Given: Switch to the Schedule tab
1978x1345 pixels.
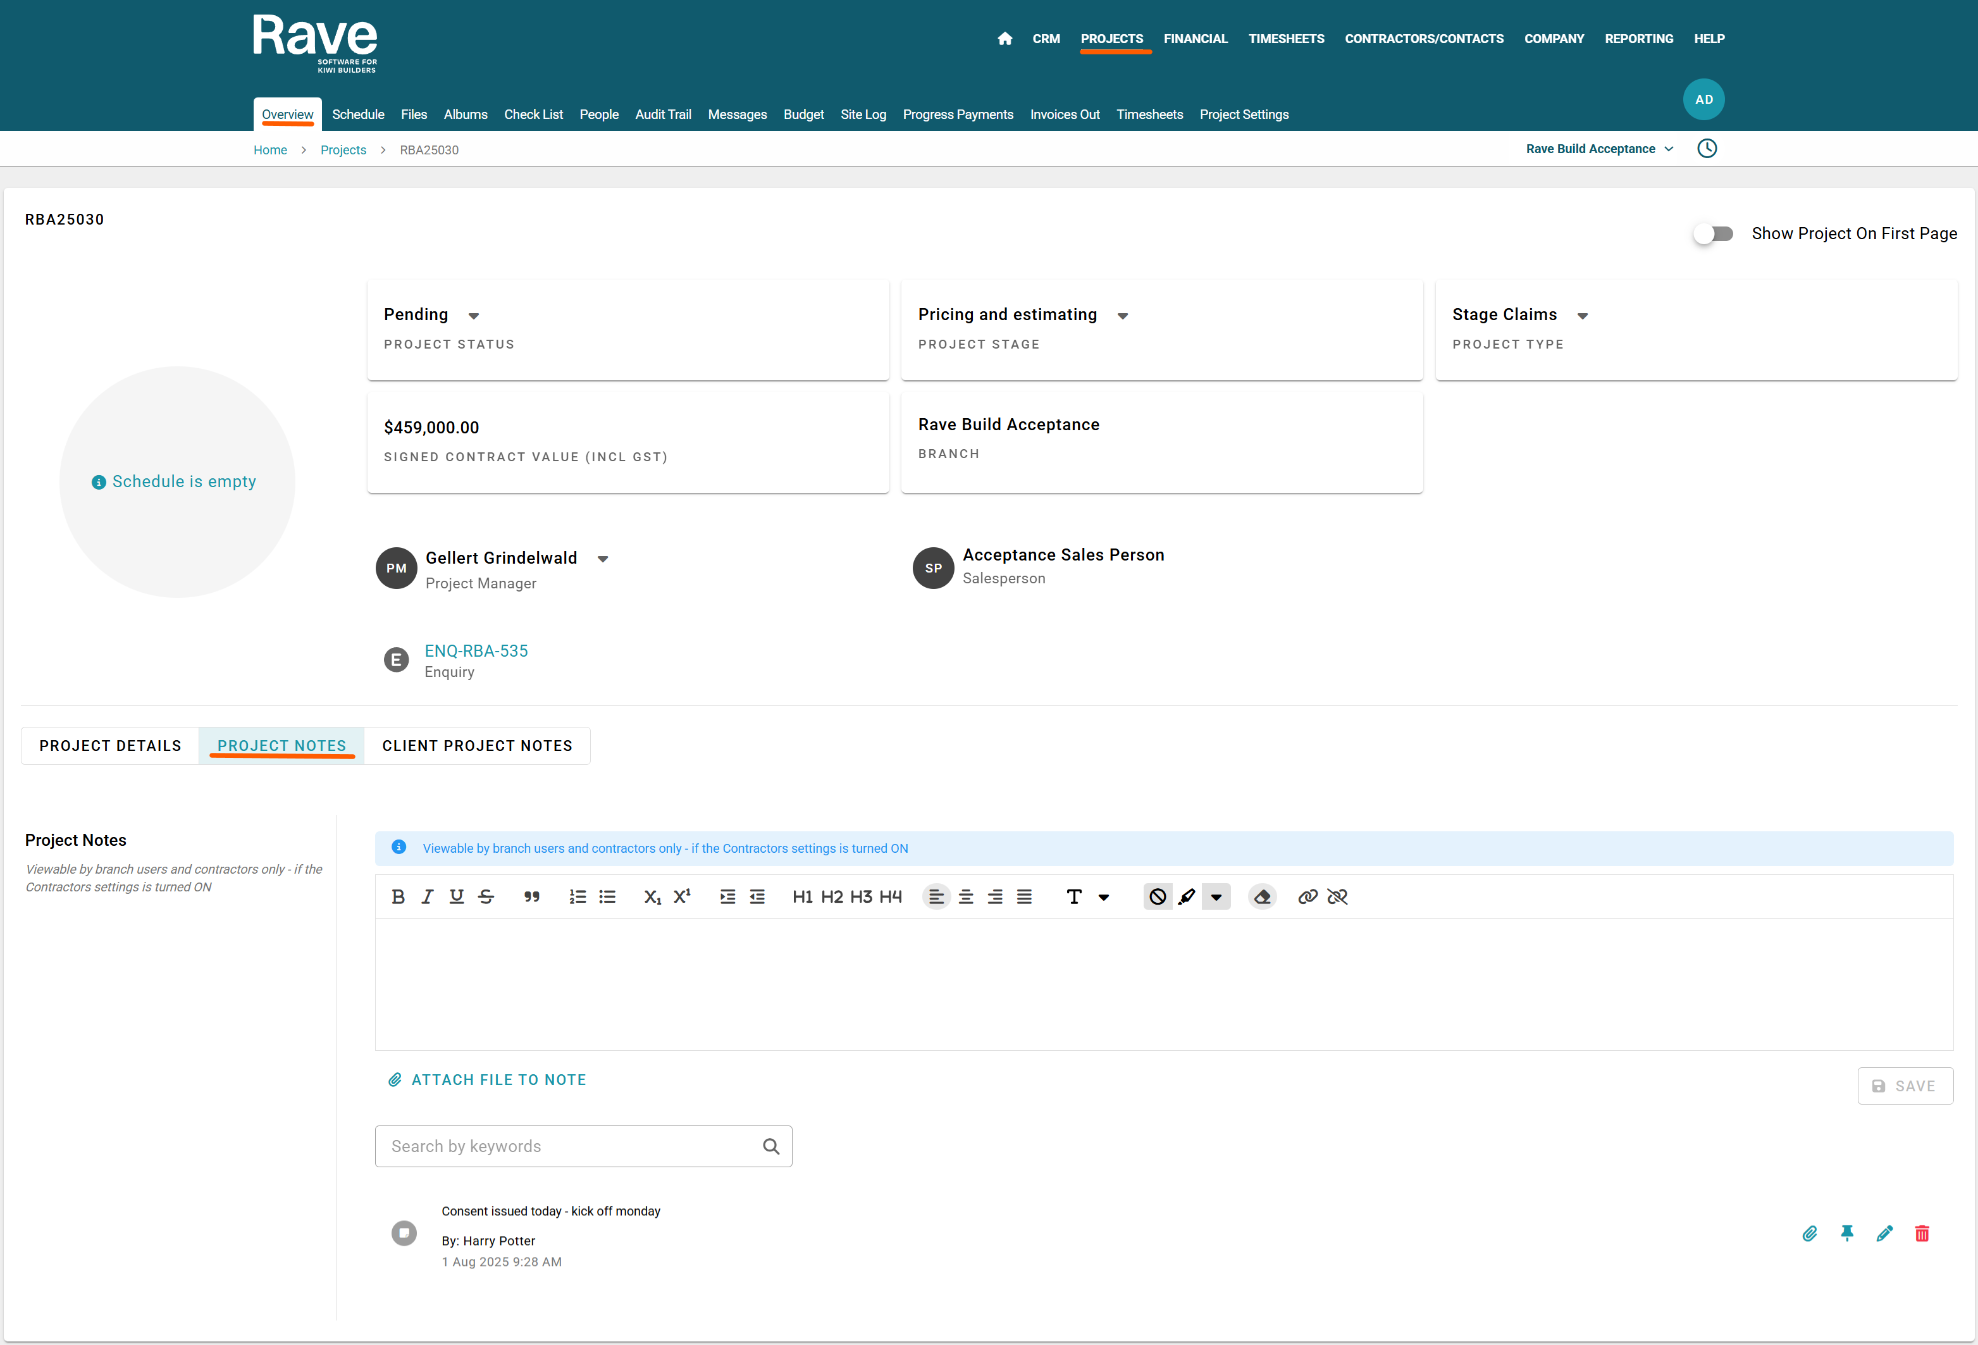Looking at the screenshot, I should [357, 114].
